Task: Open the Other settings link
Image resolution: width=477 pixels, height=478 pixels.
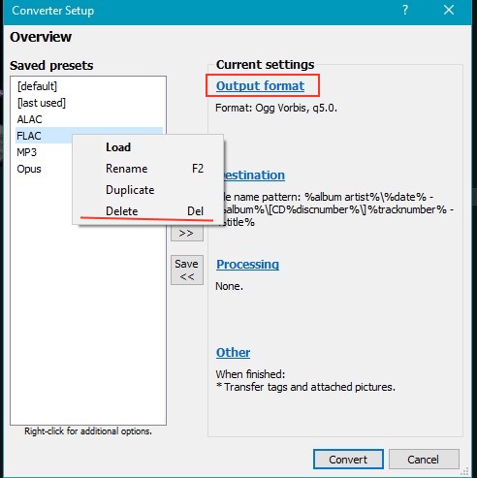Action: coord(233,352)
